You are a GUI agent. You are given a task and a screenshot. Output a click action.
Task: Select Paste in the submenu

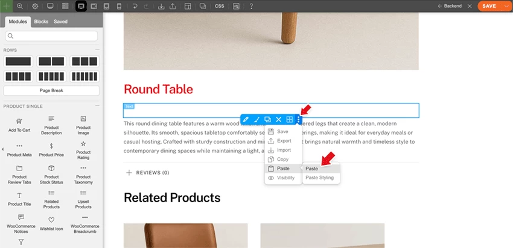click(321, 169)
